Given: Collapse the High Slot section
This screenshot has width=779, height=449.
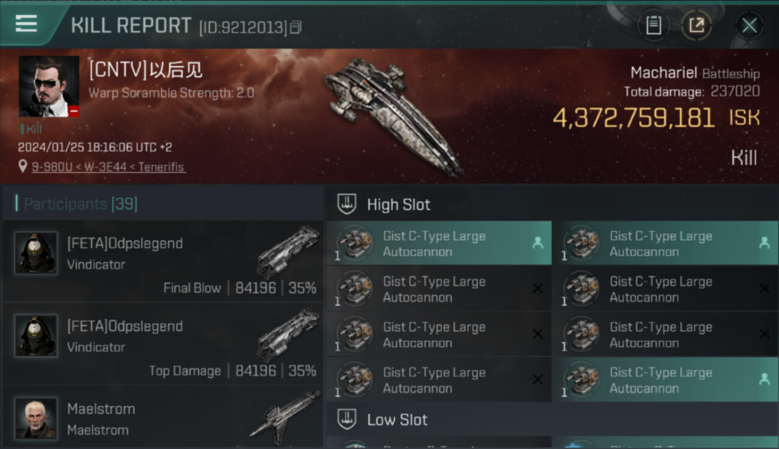Looking at the screenshot, I should (x=398, y=205).
